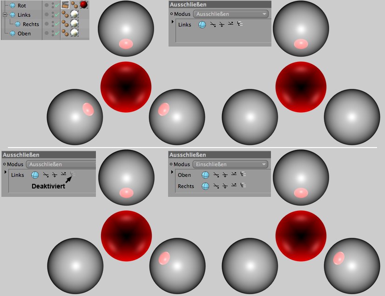Select the Oben entry in the Einschließen list
Screen dimensions: 385x296
point(184,175)
